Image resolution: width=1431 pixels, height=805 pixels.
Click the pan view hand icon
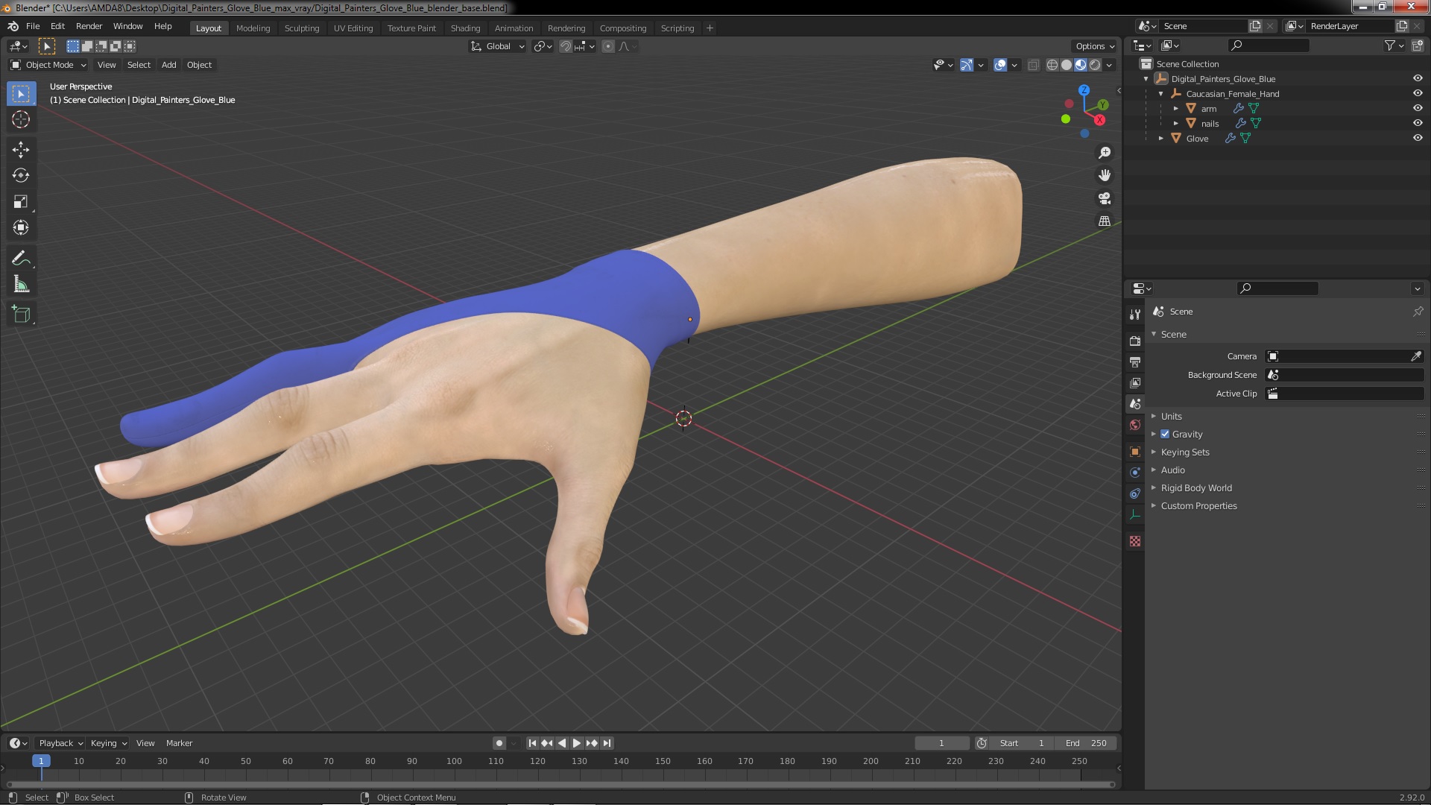click(1105, 175)
